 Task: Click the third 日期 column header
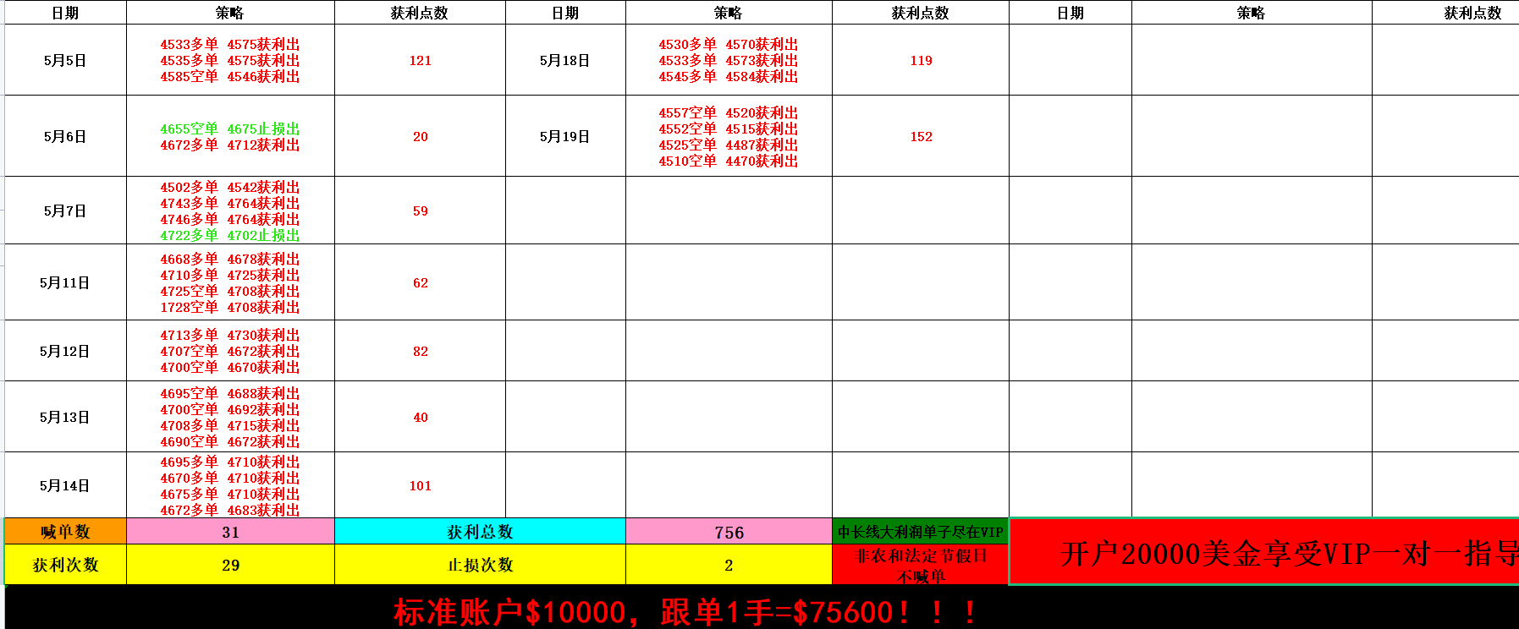pyautogui.click(x=1070, y=13)
